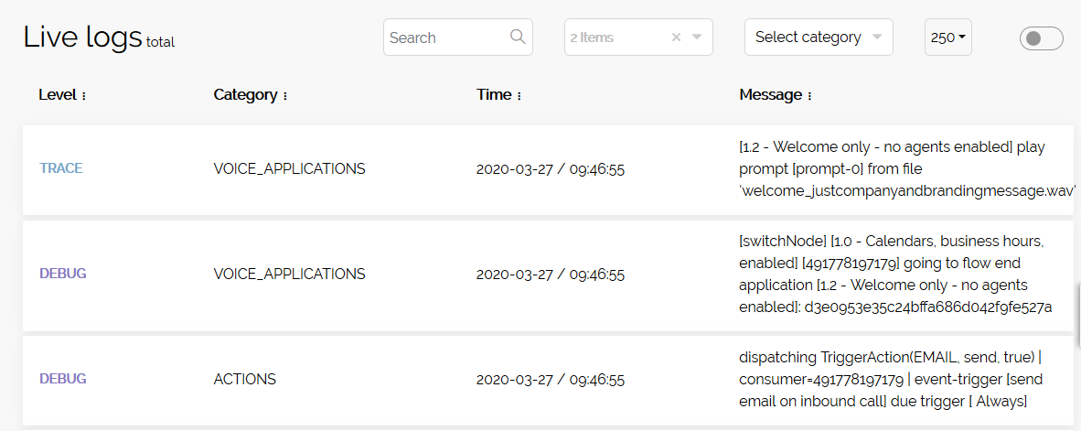1081x431 pixels.
Task: Click into the Search input field
Action: [x=448, y=38]
